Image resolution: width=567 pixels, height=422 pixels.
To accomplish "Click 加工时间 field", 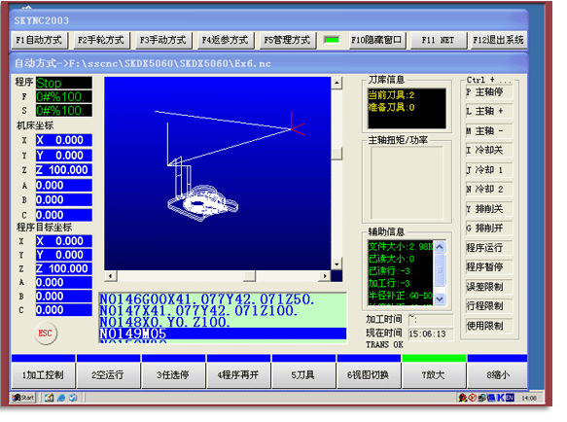I will coord(430,320).
